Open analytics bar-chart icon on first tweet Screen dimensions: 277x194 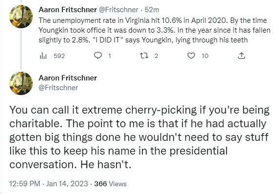pyautogui.click(x=43, y=56)
